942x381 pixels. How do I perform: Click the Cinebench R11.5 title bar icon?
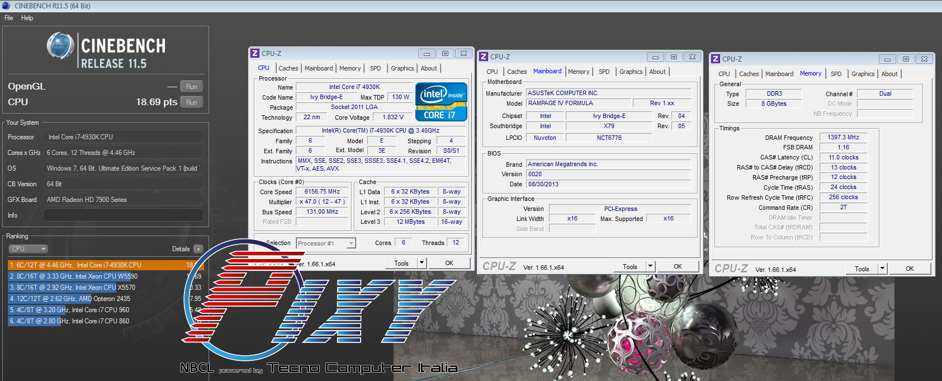(x=6, y=6)
